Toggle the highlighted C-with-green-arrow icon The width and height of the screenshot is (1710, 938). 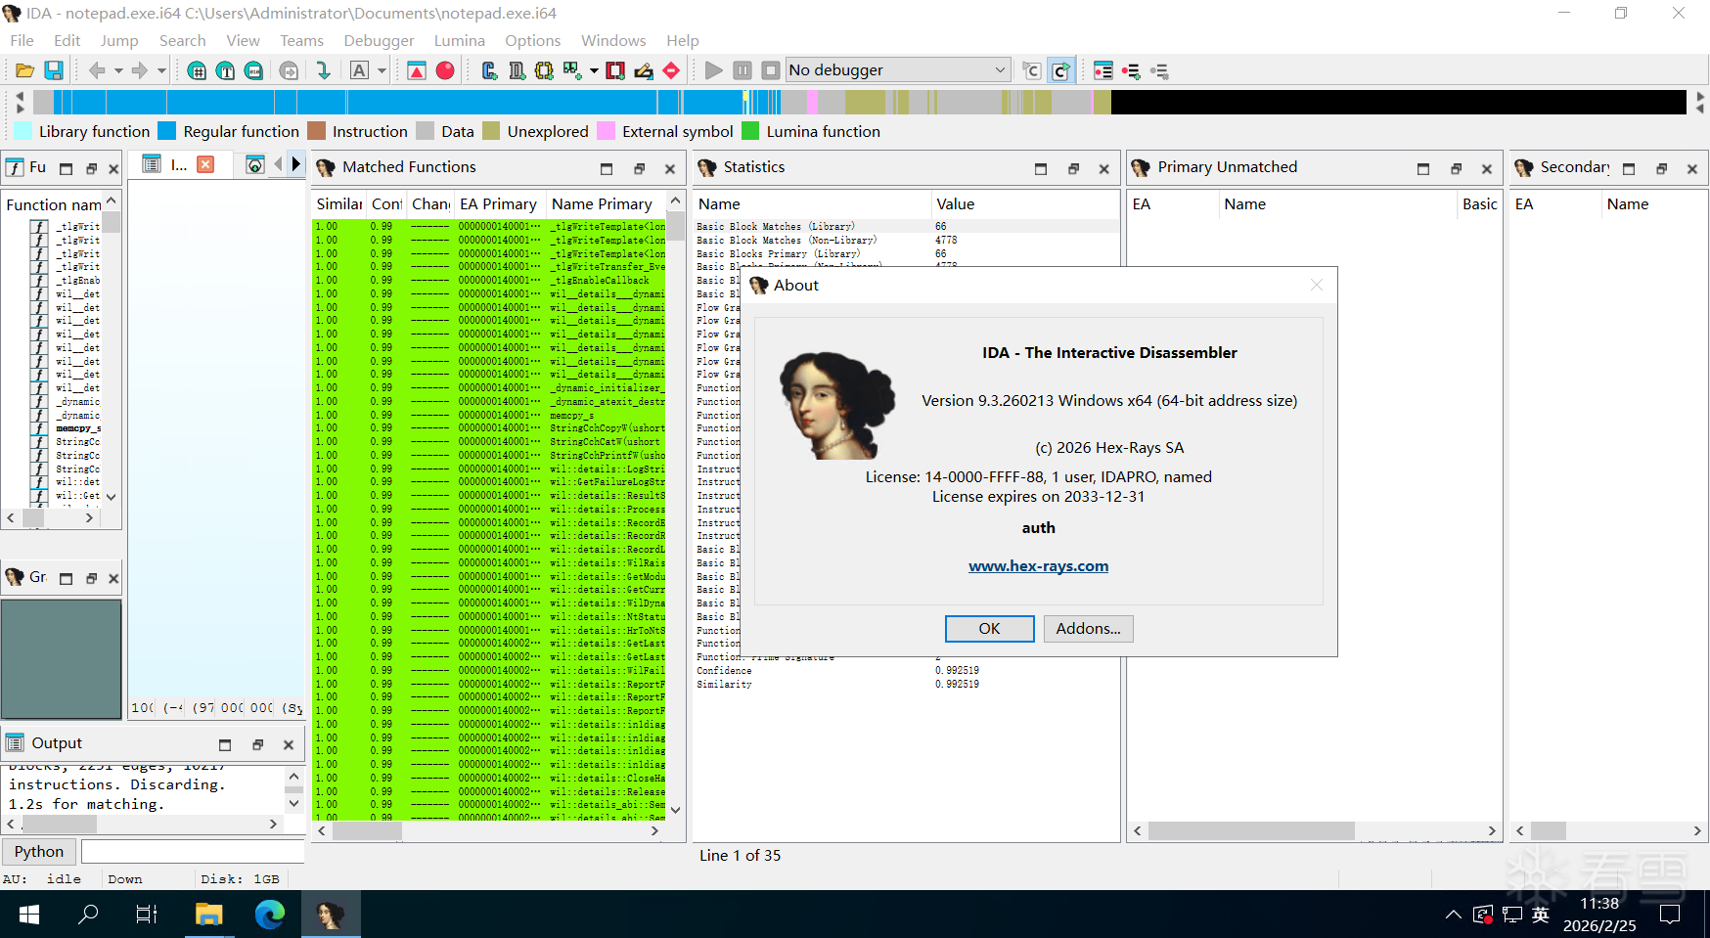click(x=1060, y=70)
